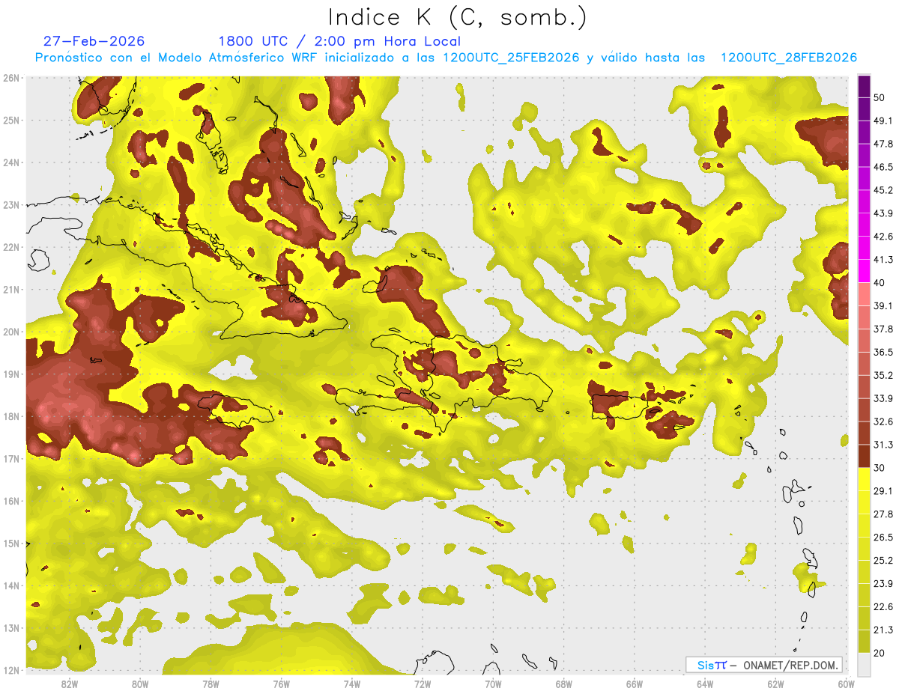Click the '35.2' legend value
Image resolution: width=899 pixels, height=694 pixels.
point(883,375)
